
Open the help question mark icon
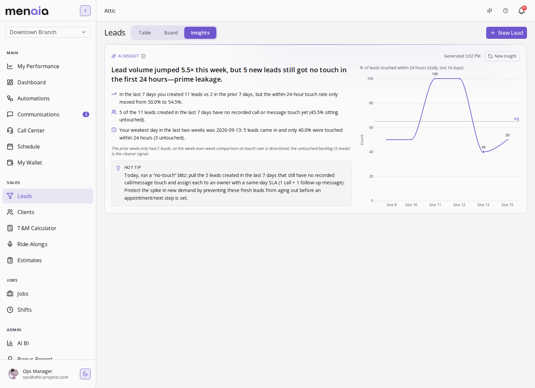[x=506, y=11]
